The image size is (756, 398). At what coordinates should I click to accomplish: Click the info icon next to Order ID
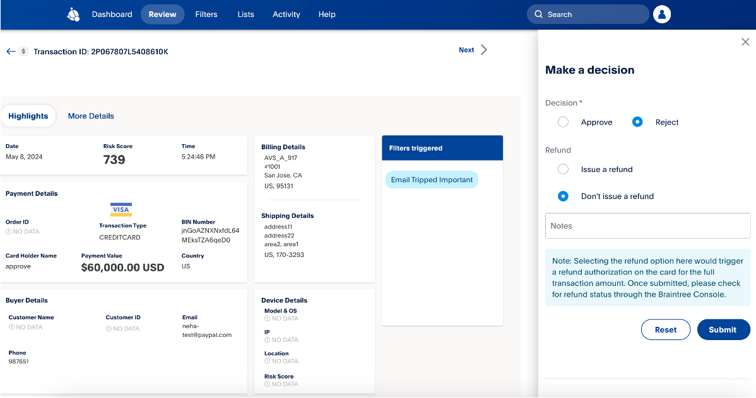9,232
